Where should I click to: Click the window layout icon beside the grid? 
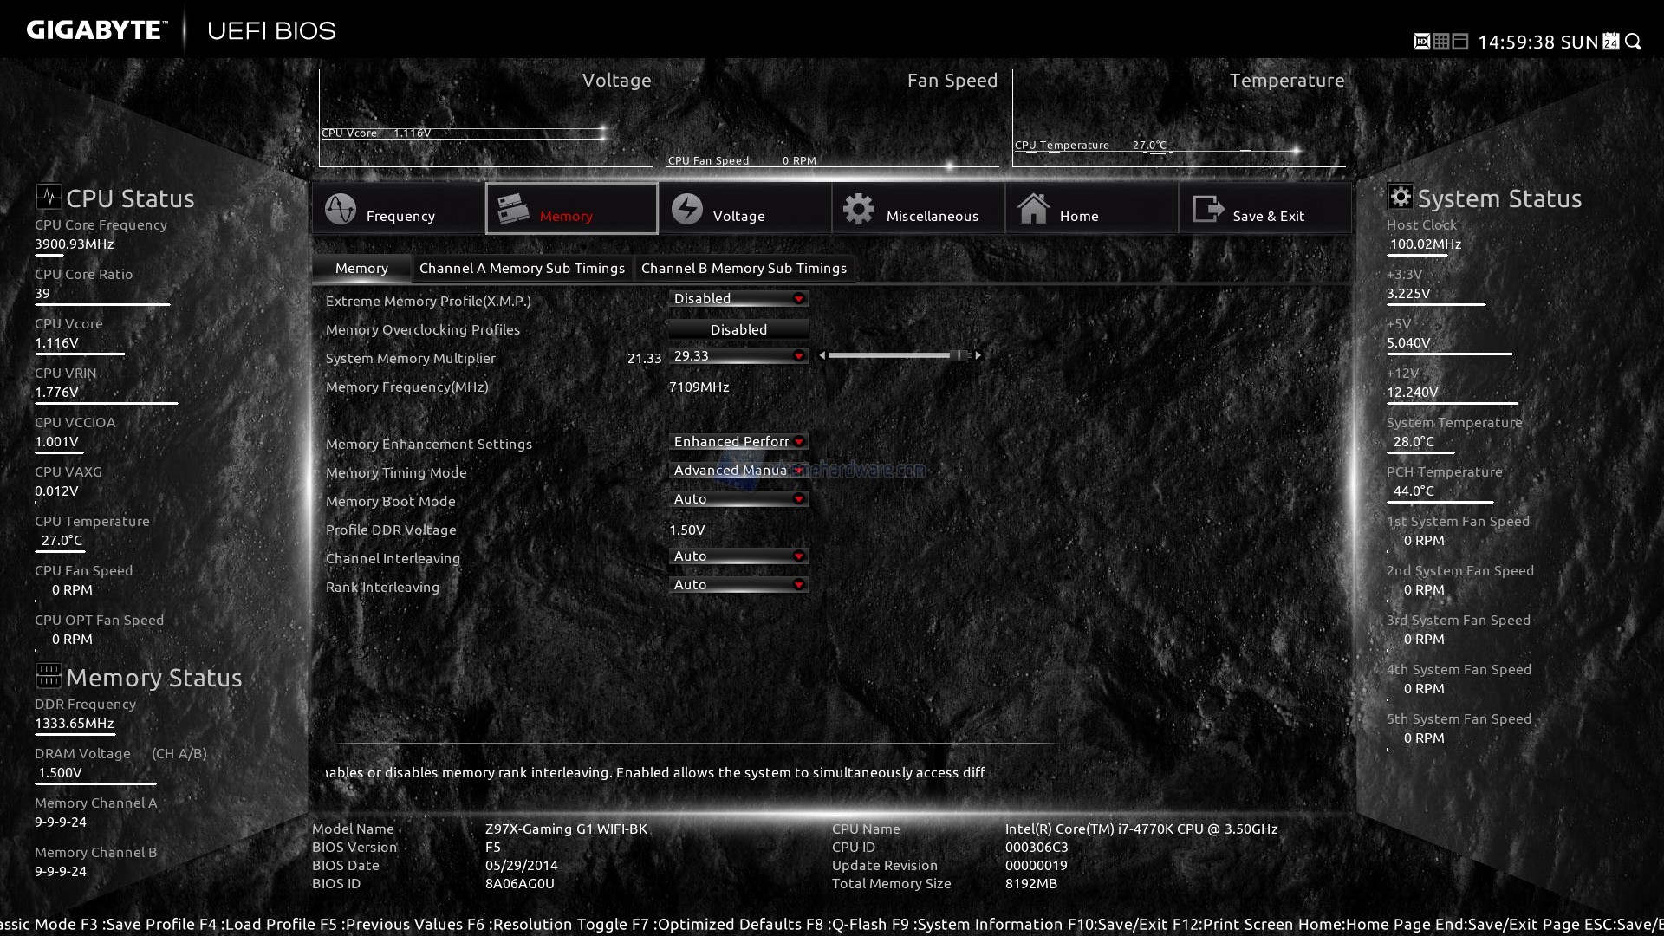1460,42
